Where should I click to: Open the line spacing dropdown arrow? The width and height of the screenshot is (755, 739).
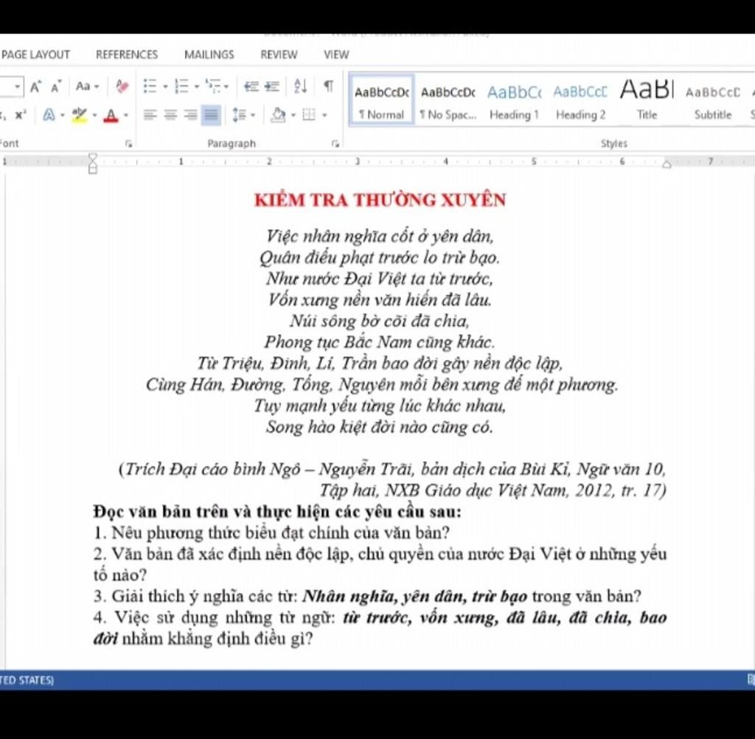(x=253, y=116)
